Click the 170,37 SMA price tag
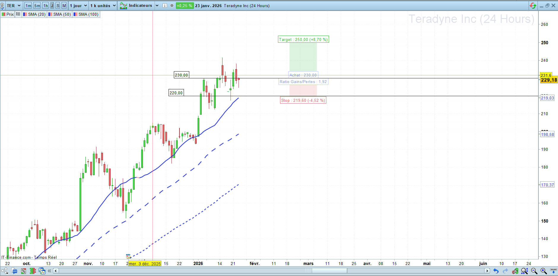 pyautogui.click(x=547, y=185)
